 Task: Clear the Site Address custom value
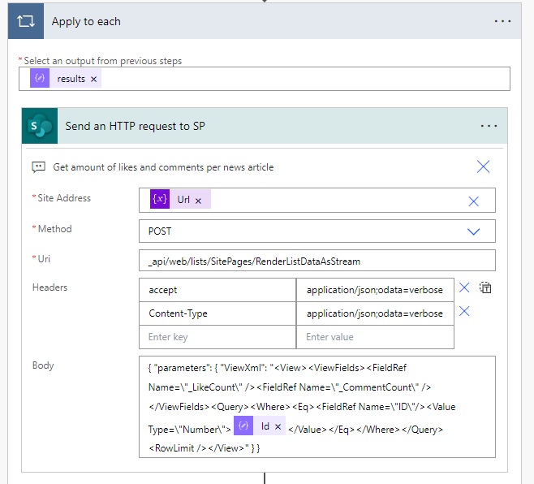(473, 201)
